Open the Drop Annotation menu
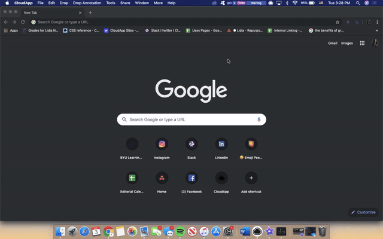 coord(87,3)
